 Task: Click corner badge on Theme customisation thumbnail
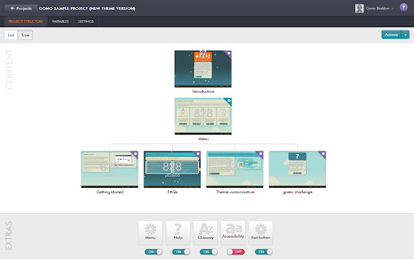[x=260, y=154]
